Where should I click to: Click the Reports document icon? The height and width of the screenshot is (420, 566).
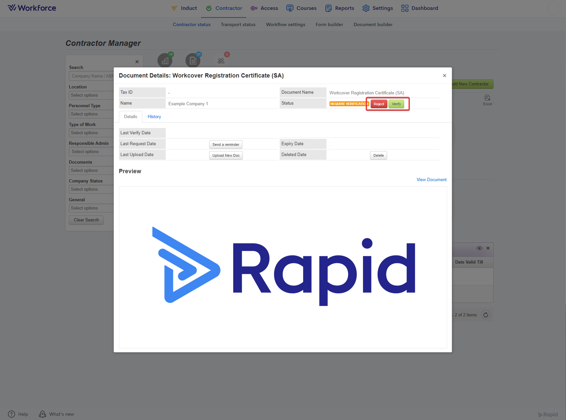point(328,8)
